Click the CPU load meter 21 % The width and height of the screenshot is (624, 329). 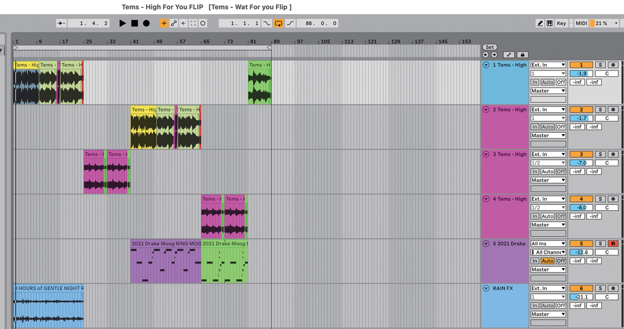coord(600,23)
